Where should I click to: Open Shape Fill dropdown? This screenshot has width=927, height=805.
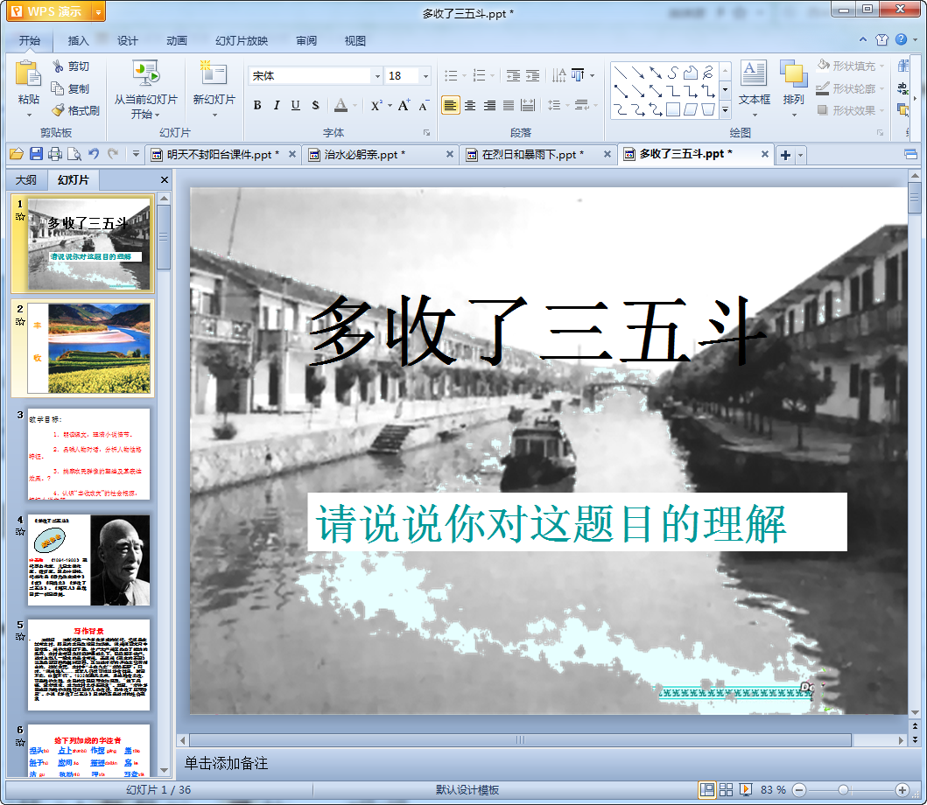coord(881,66)
